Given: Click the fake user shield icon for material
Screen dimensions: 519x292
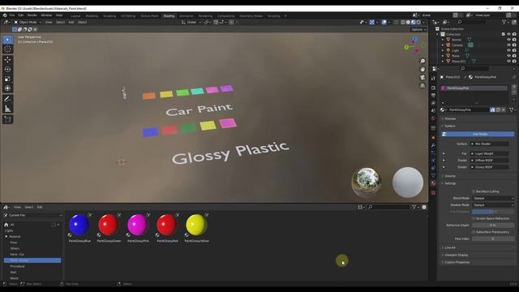Looking at the screenshot, I should pyautogui.click(x=492, y=110).
